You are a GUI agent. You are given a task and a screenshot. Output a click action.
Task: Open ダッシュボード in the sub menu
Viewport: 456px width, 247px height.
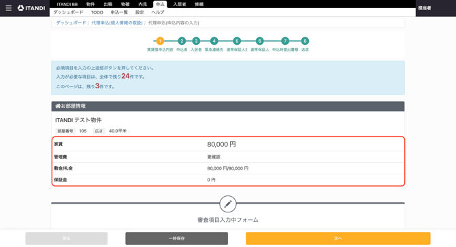68,12
